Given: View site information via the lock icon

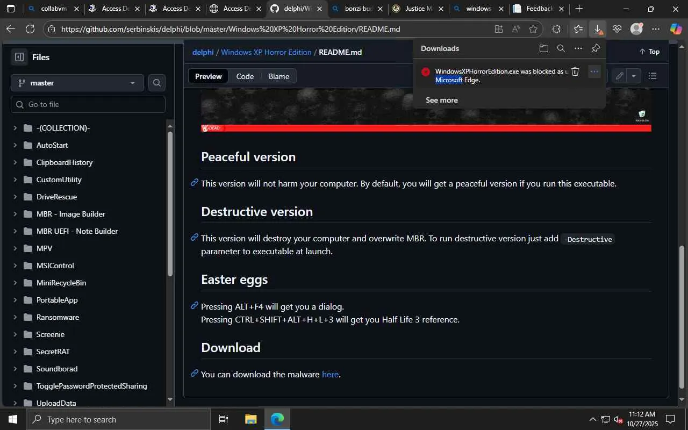Looking at the screenshot, I should [x=51, y=29].
